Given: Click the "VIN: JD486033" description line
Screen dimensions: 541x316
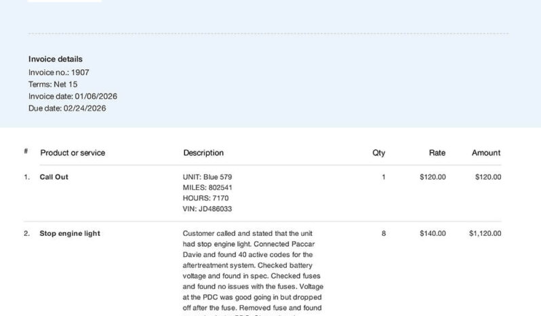Looking at the screenshot, I should click(x=207, y=210).
